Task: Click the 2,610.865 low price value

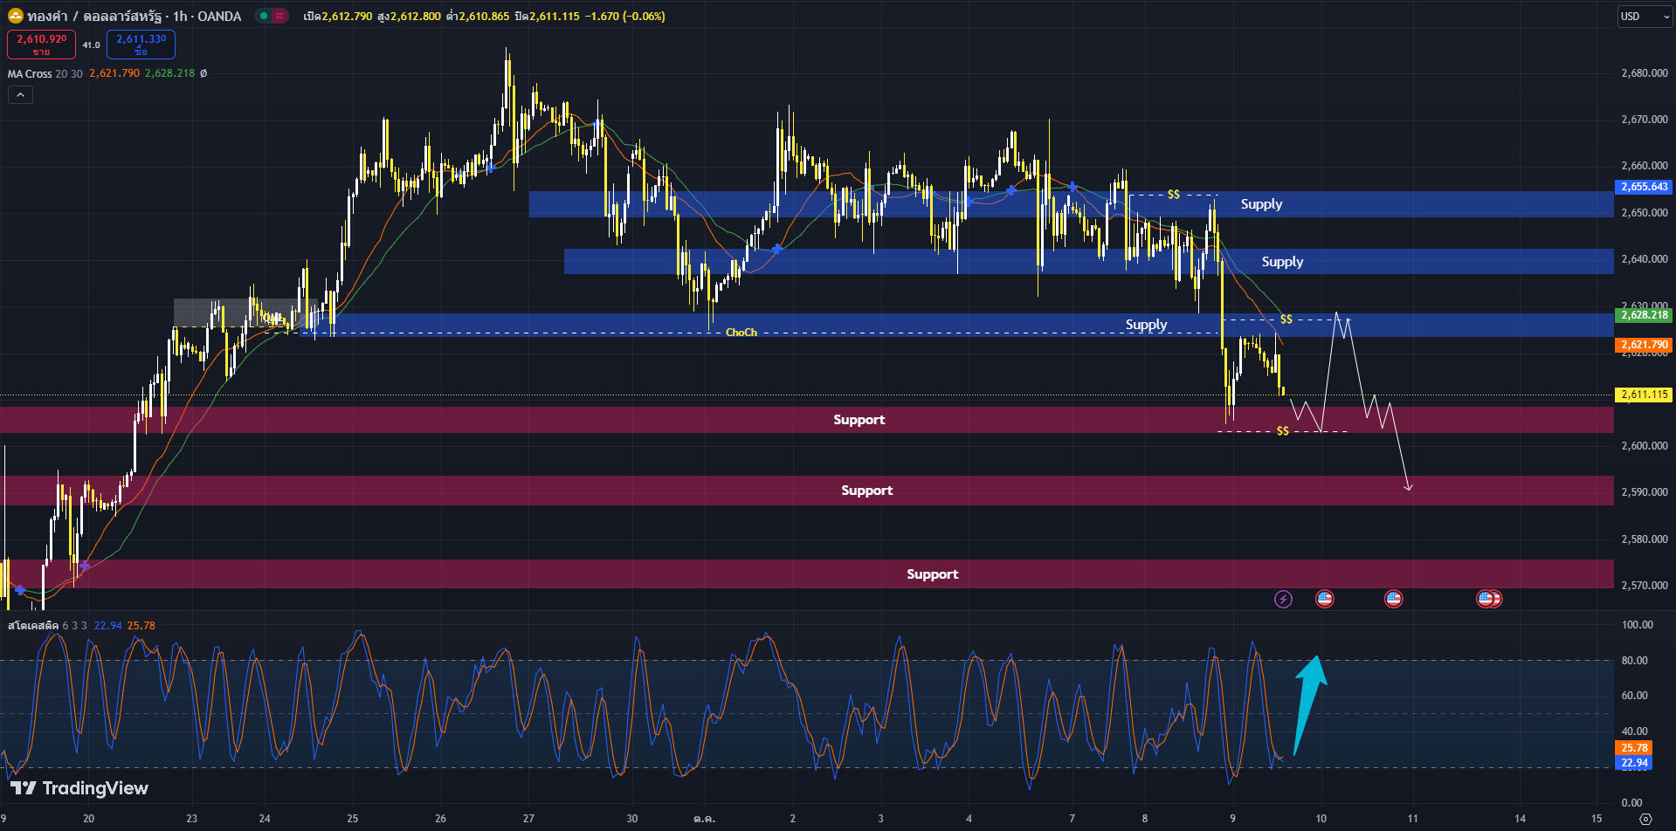Action: (484, 16)
